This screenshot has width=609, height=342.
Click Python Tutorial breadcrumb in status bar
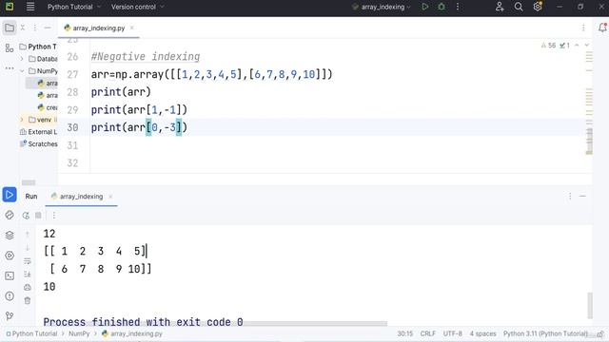tap(31, 333)
